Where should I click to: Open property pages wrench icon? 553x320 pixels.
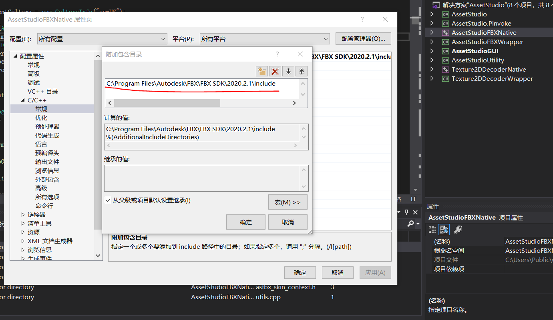458,229
